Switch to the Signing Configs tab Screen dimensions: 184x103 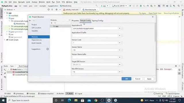point(98,21)
